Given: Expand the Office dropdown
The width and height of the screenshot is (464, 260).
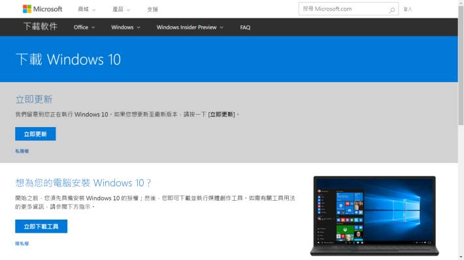Looking at the screenshot, I should pyautogui.click(x=84, y=27).
